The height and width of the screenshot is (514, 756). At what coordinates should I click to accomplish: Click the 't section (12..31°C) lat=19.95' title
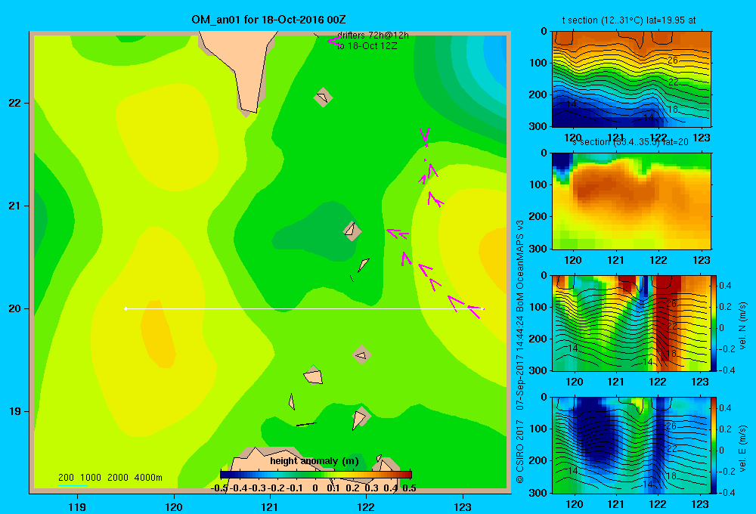[629, 20]
